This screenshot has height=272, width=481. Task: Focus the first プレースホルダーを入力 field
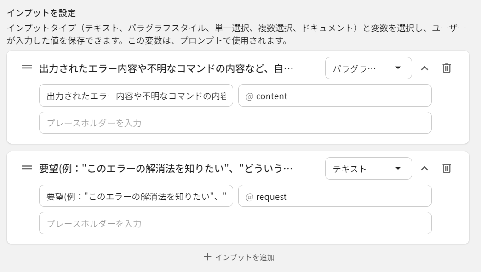pyautogui.click(x=235, y=123)
